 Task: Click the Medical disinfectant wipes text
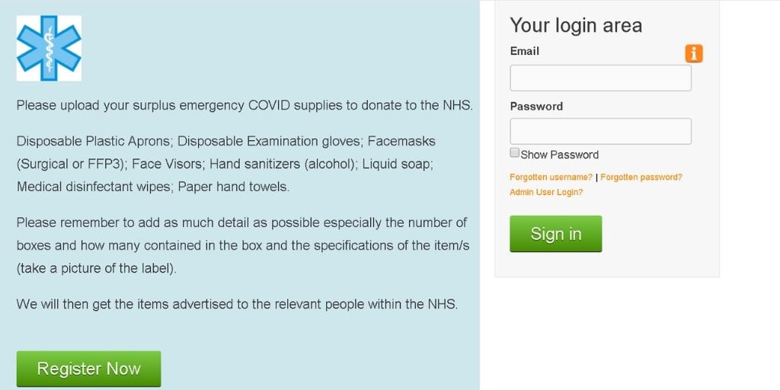click(94, 187)
